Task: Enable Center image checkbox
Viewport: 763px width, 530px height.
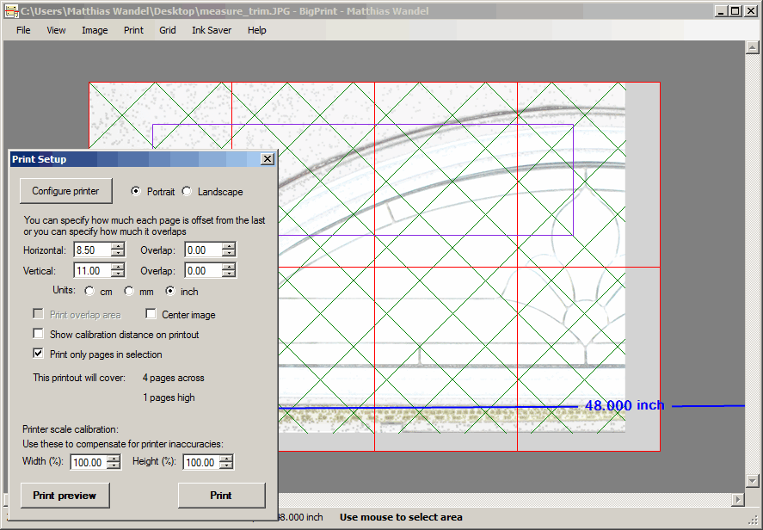Action: [151, 315]
